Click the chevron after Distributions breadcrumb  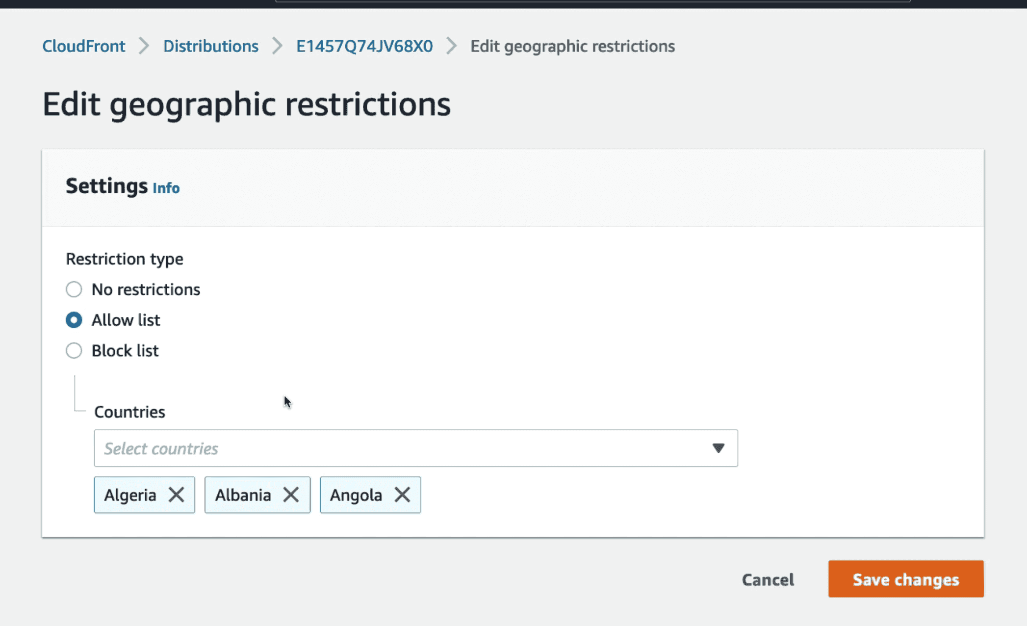pos(277,46)
